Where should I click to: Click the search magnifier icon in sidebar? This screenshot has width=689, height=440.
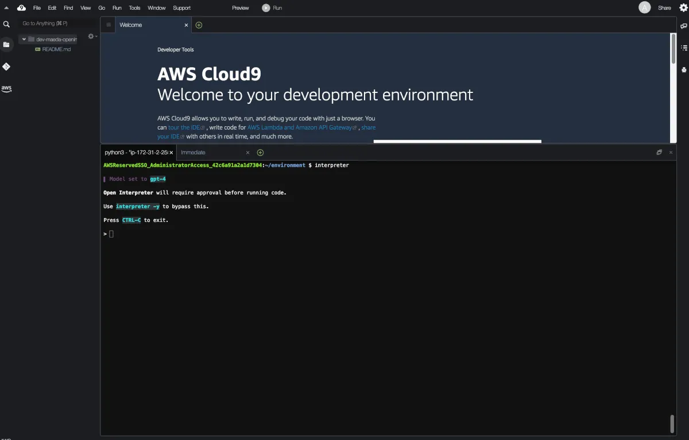(6, 24)
